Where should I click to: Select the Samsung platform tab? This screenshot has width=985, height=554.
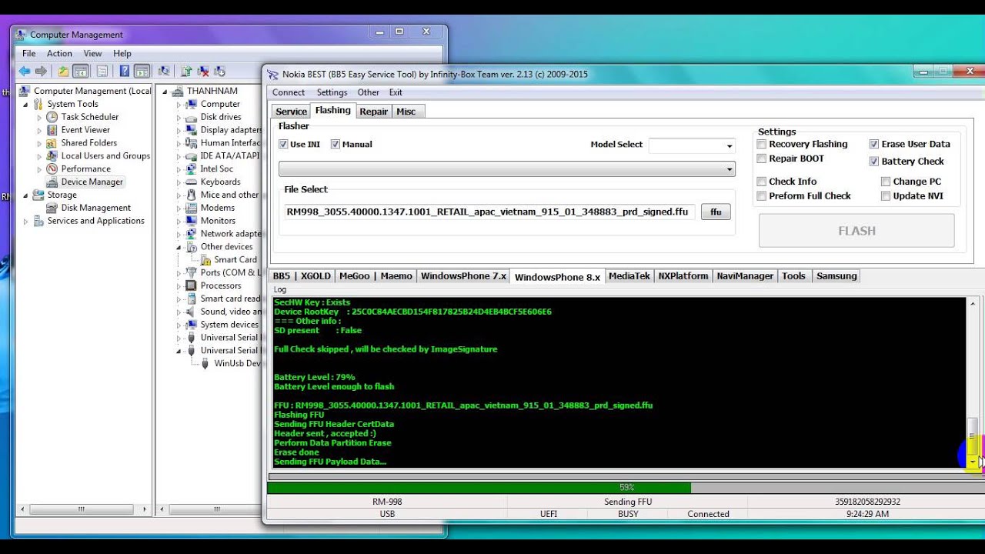tap(836, 276)
